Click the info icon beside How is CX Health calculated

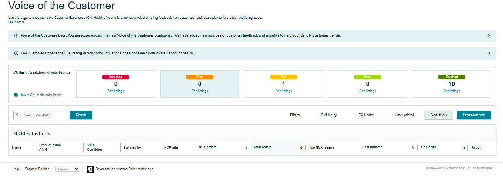[16, 95]
